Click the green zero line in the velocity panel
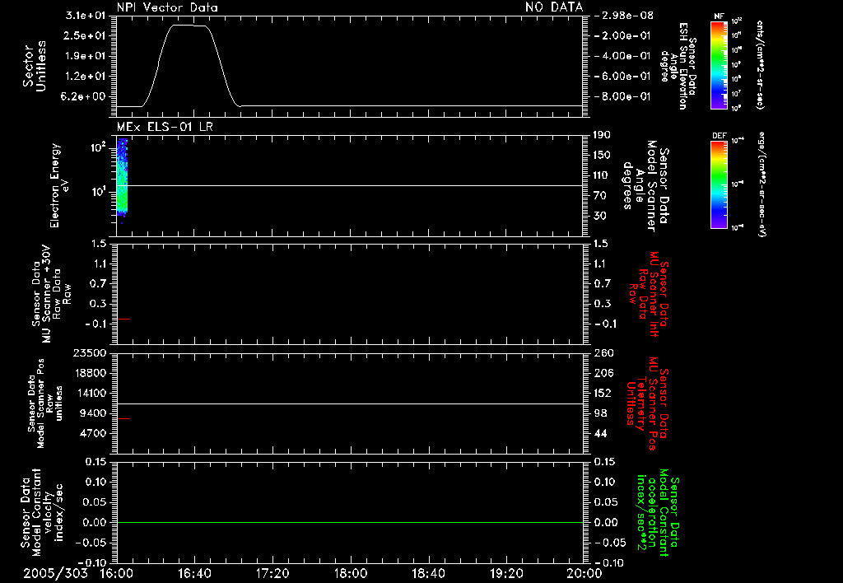 click(350, 522)
